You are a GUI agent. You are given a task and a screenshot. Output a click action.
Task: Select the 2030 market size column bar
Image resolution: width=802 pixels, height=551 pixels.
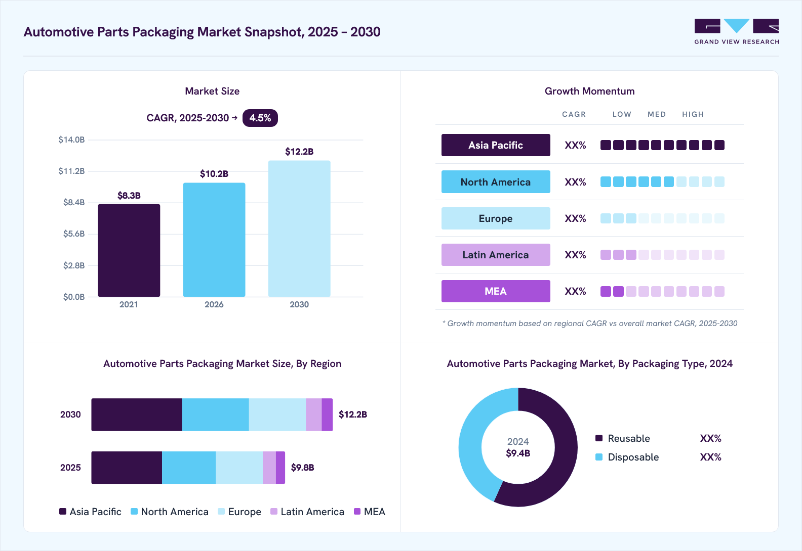click(x=299, y=228)
